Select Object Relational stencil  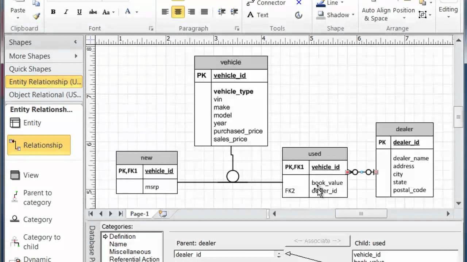(x=44, y=95)
